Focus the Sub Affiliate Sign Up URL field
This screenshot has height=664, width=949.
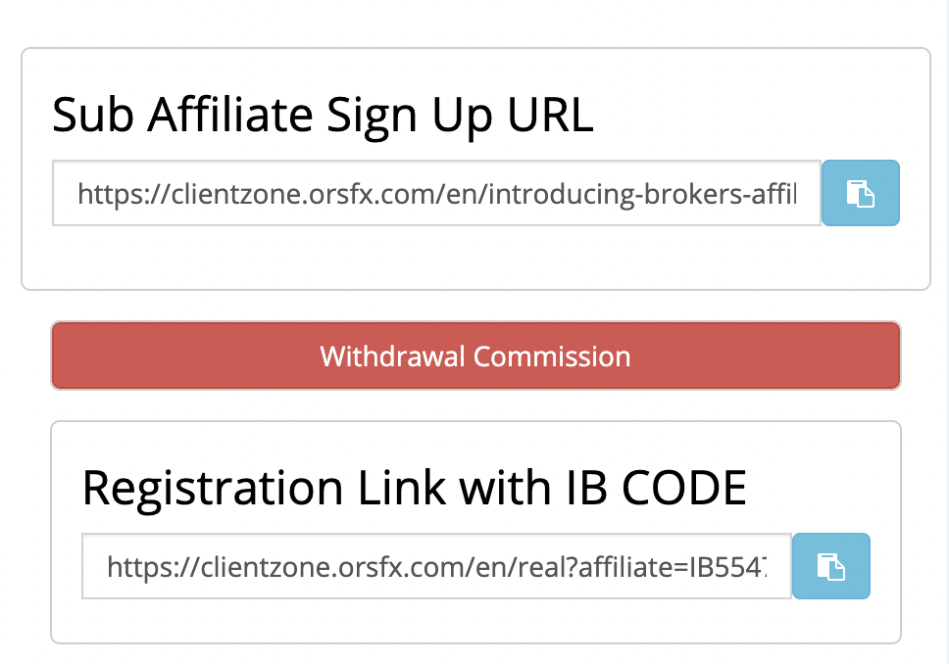pos(436,194)
